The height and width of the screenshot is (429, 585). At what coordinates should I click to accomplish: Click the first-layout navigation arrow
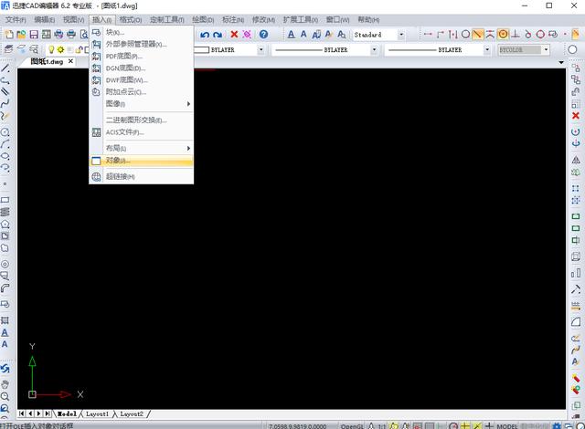22,413
